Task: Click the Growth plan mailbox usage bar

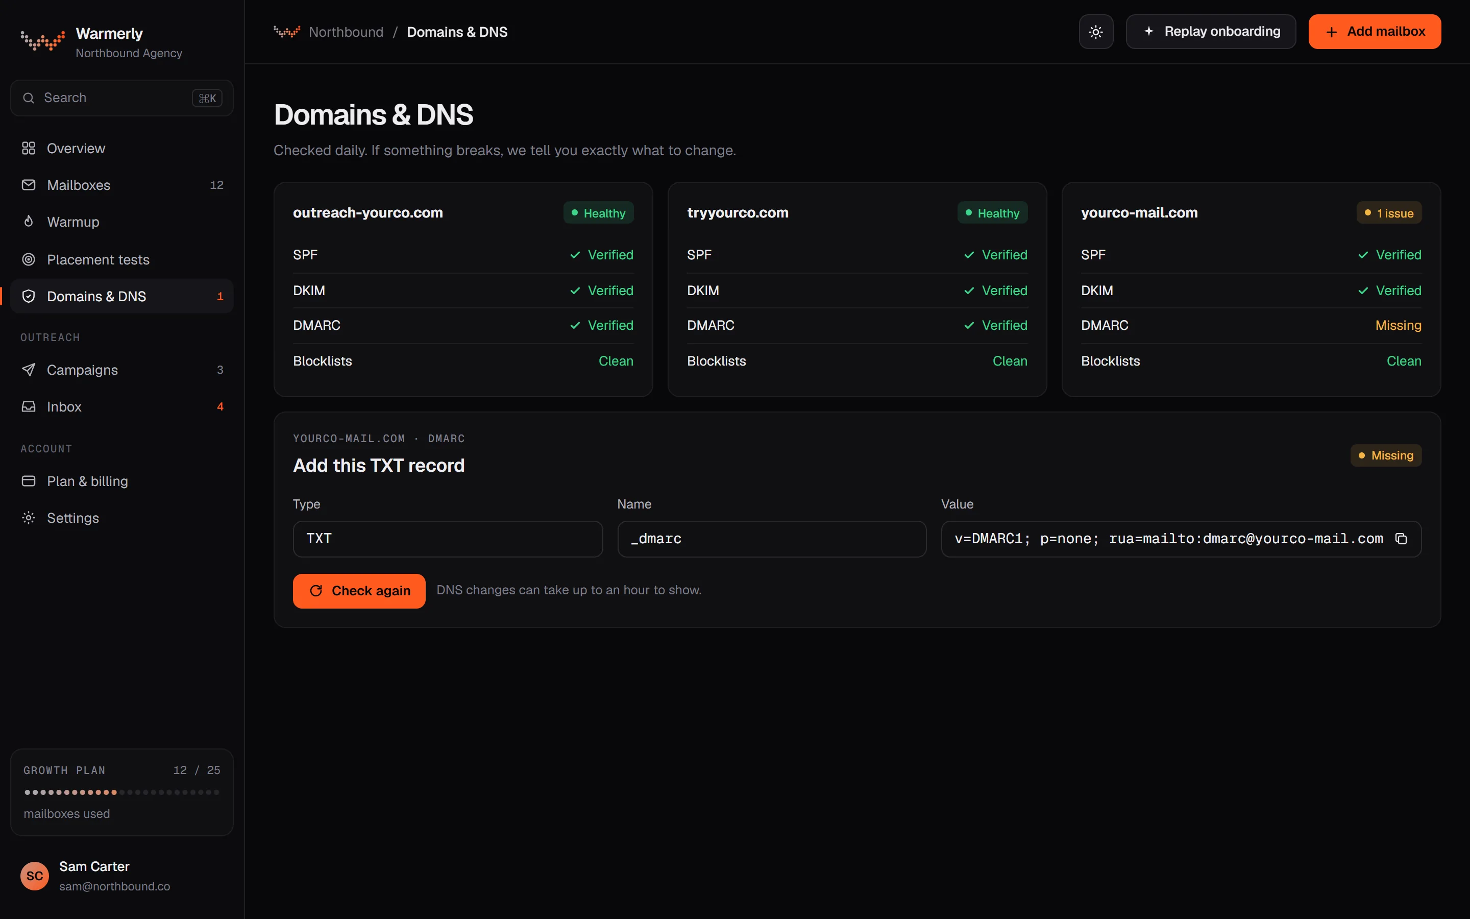Action: [122, 792]
